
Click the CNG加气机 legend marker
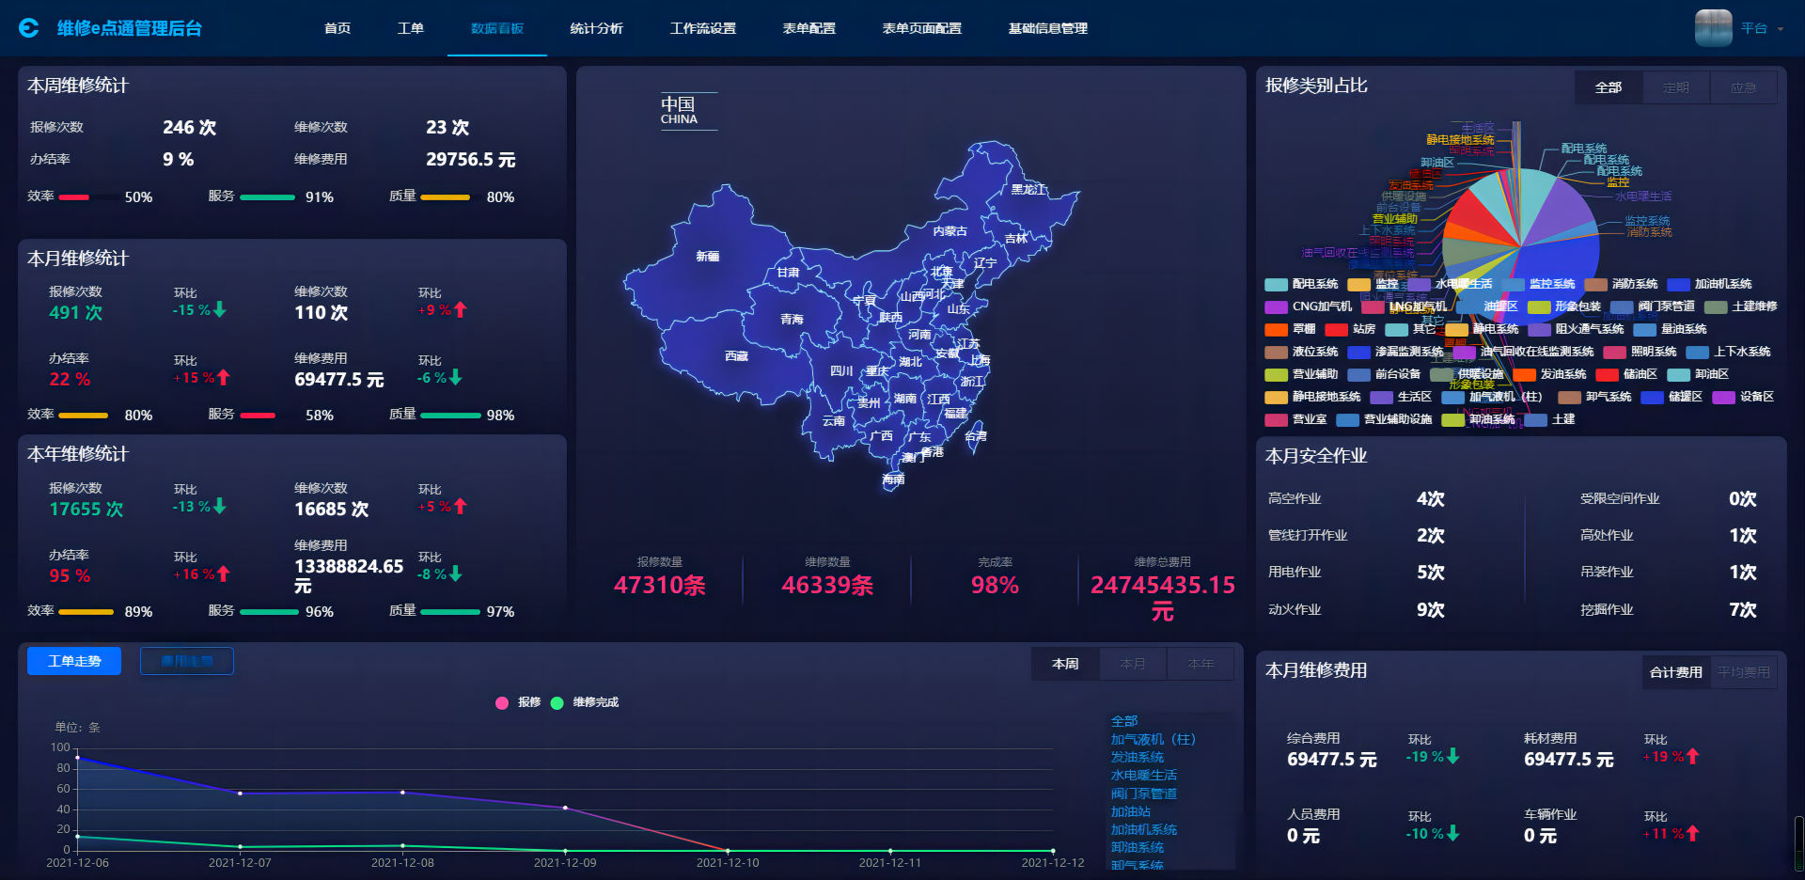tap(1276, 306)
